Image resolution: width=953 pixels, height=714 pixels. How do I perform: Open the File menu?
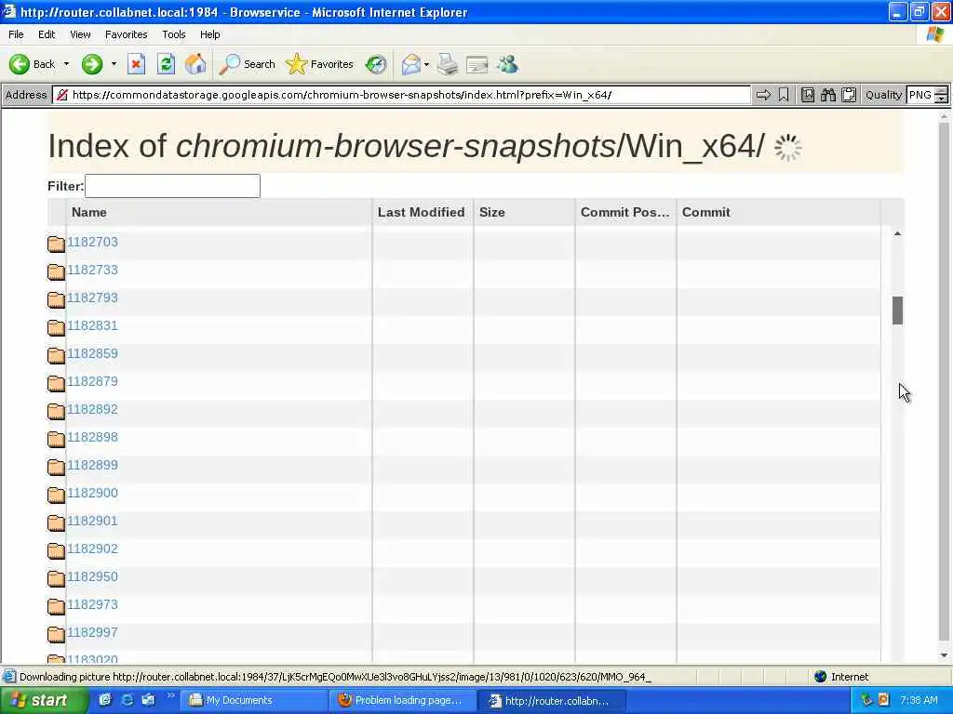pos(16,34)
